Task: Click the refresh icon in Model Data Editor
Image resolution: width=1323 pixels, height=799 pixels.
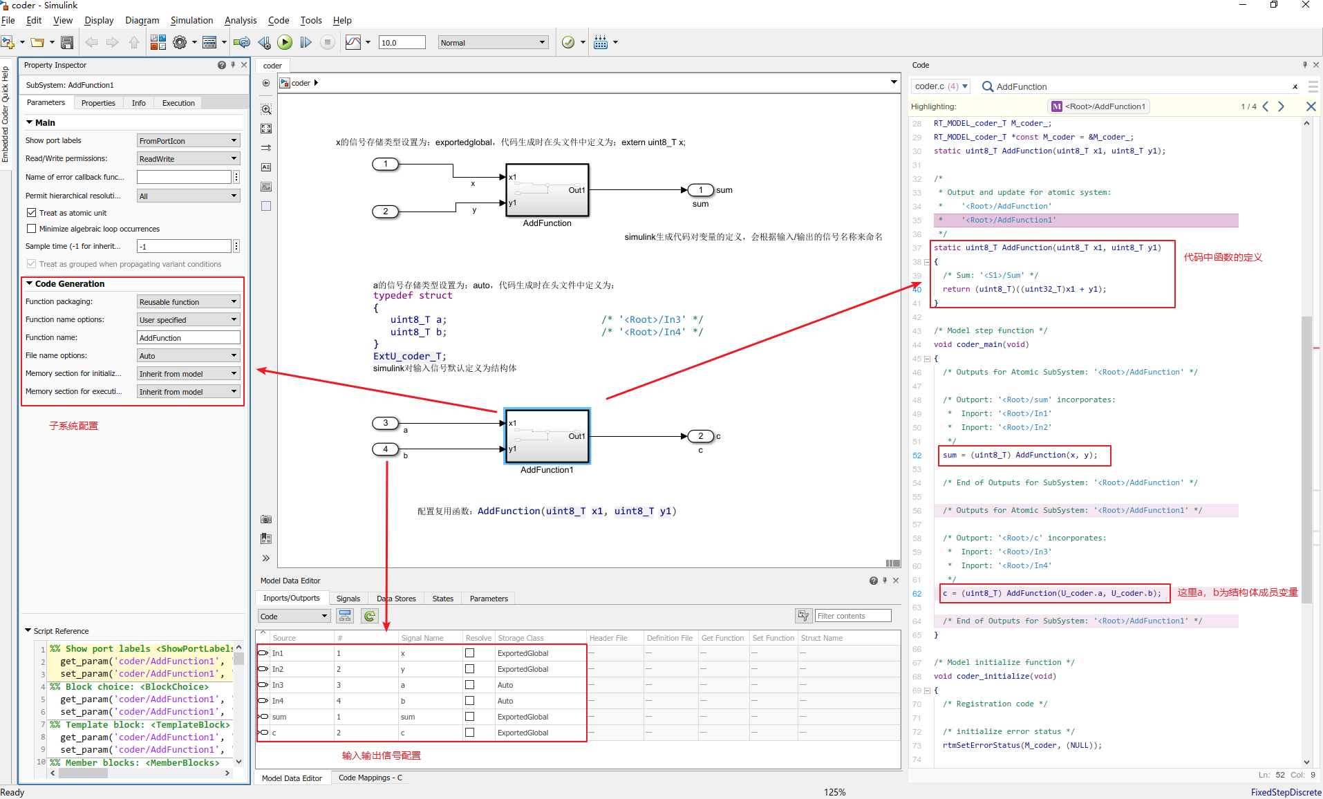Action: click(x=370, y=616)
